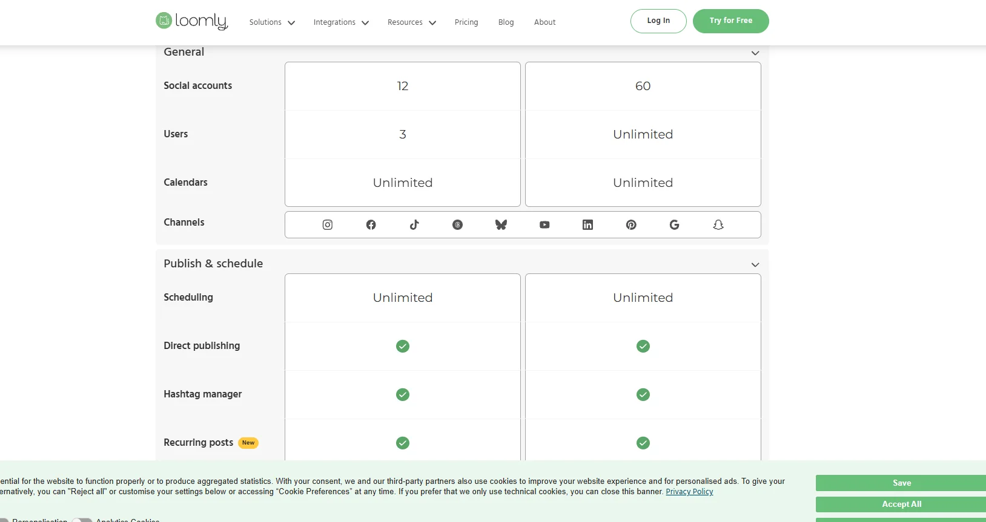Click the Facebook channel icon
This screenshot has height=522, width=986.
pos(371,225)
